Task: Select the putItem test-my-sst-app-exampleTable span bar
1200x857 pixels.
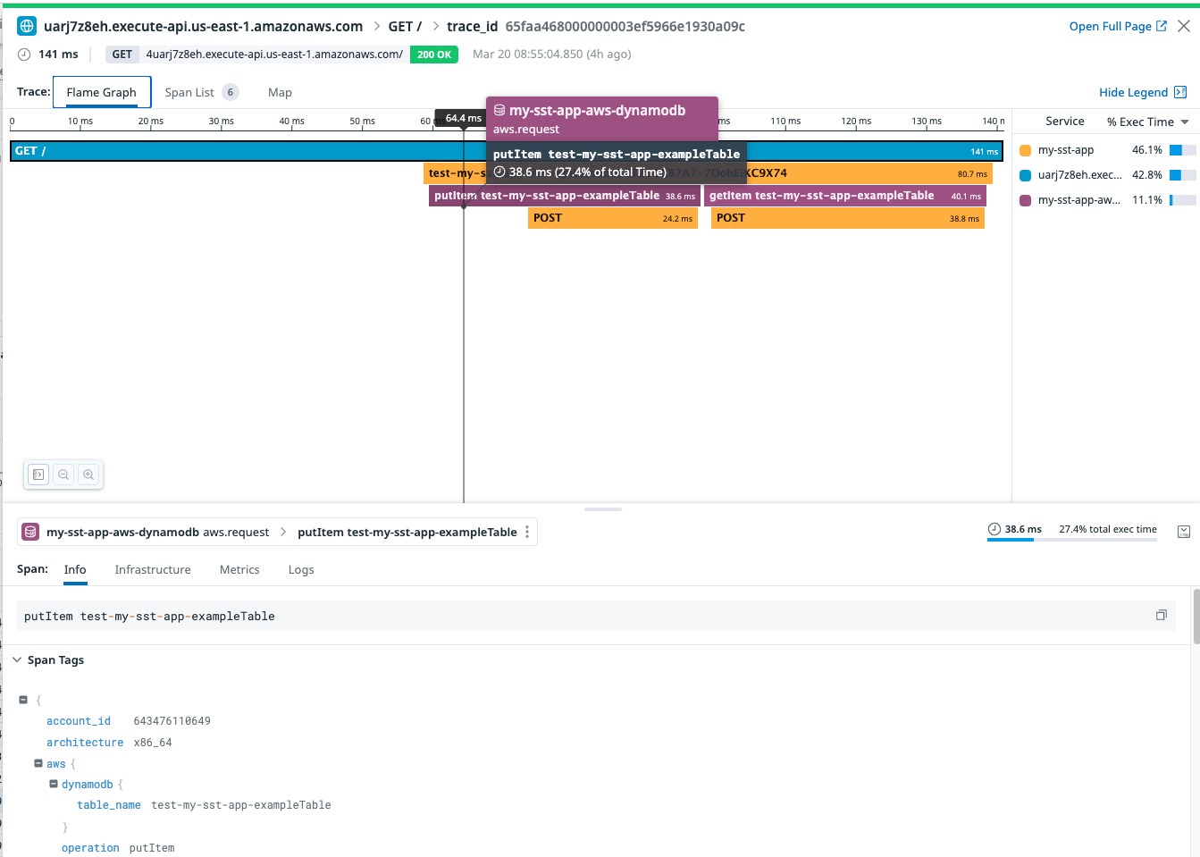Action: [564, 196]
